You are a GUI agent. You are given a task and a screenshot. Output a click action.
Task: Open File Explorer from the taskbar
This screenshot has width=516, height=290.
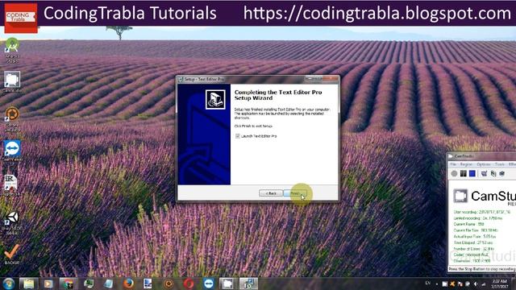(x=29, y=284)
